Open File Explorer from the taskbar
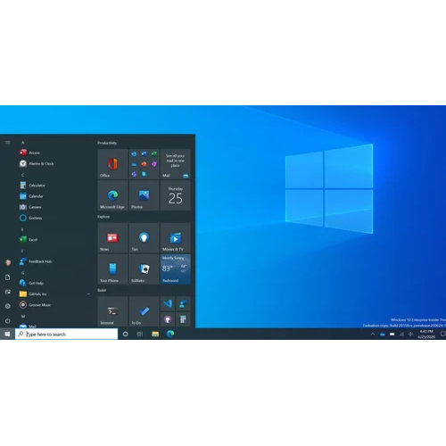 click(x=155, y=334)
